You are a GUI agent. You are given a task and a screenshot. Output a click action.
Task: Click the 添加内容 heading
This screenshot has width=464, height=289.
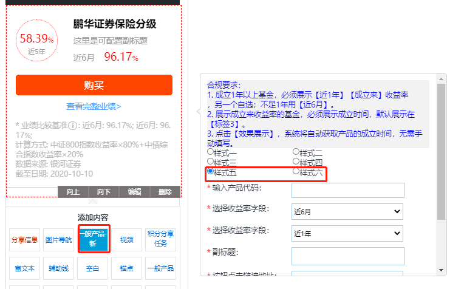click(x=93, y=218)
